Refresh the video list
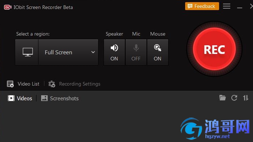The image size is (253, 142). 234,98
